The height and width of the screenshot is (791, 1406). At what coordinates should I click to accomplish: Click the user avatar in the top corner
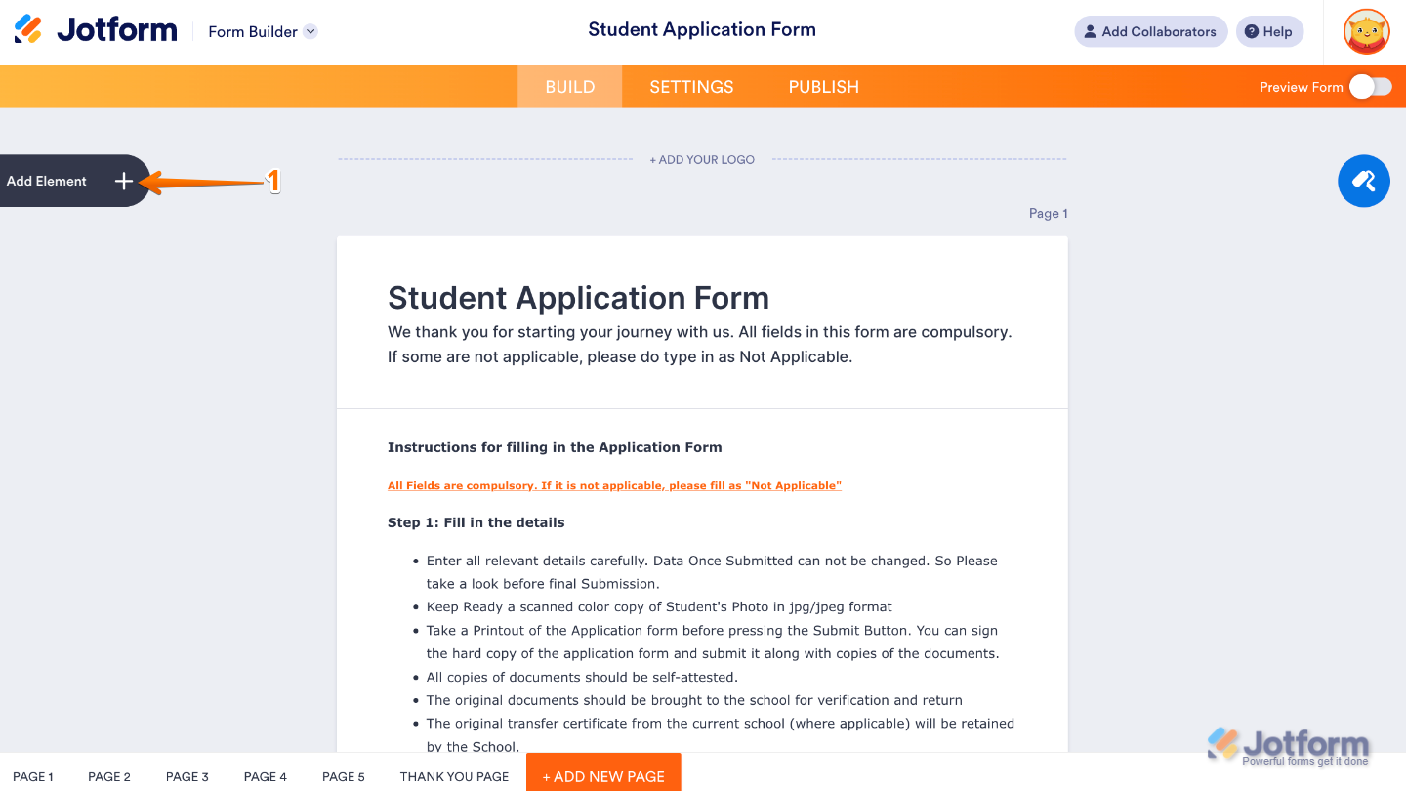pyautogui.click(x=1366, y=31)
